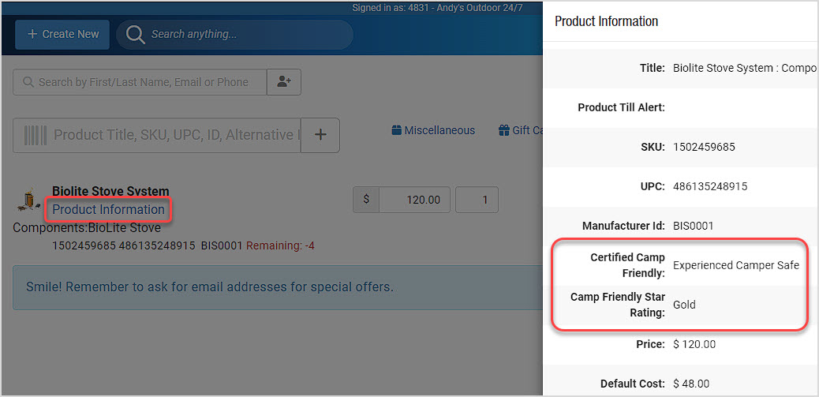This screenshot has width=819, height=397.
Task: Click the magnifier icon in top search bar
Action: coord(135,35)
